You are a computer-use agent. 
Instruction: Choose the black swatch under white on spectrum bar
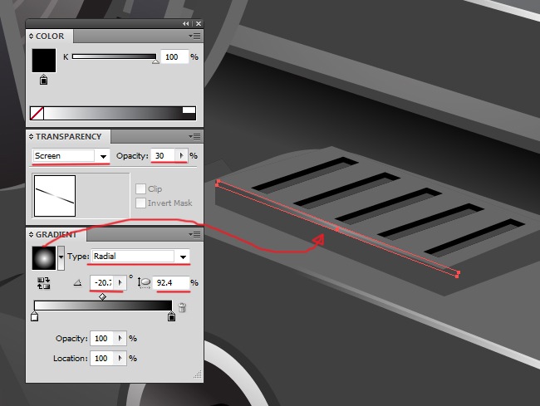[189, 116]
